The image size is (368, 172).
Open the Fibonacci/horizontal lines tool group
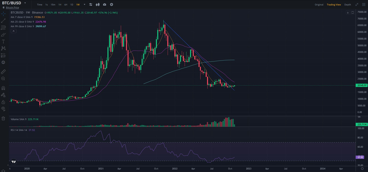point(3,28)
